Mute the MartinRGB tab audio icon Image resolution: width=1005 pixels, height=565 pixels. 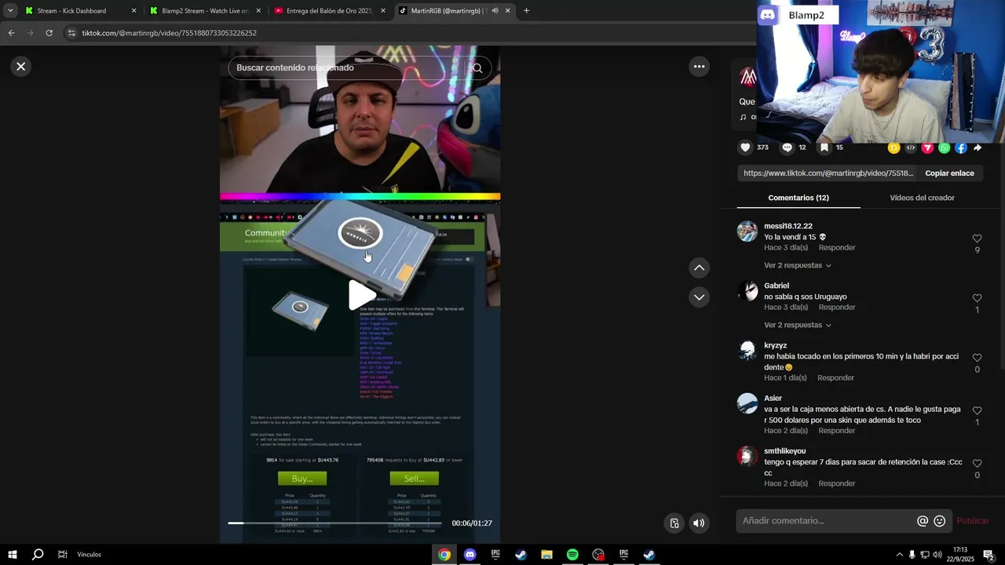click(x=495, y=11)
